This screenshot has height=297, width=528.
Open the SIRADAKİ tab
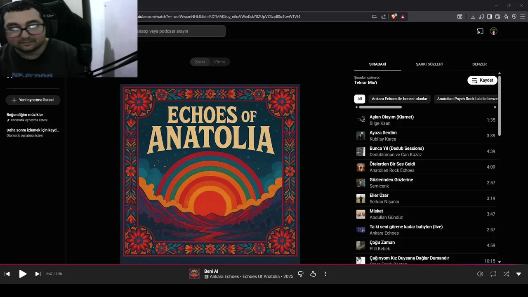pos(377,64)
